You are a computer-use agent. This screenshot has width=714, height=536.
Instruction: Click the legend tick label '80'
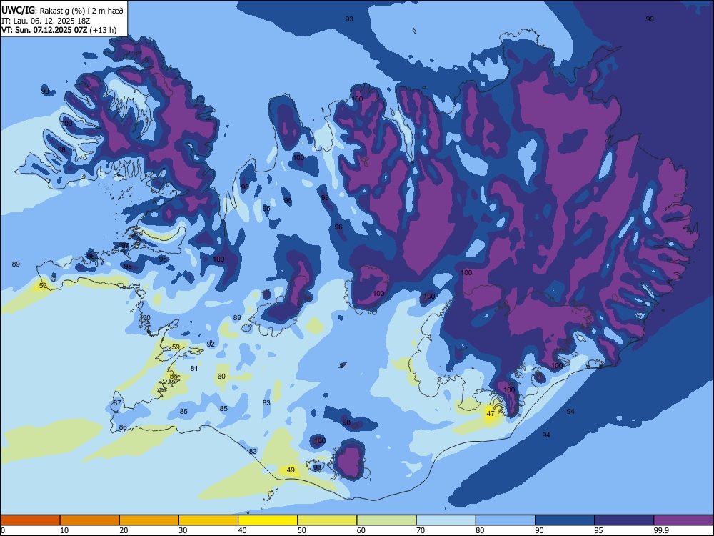(x=480, y=530)
